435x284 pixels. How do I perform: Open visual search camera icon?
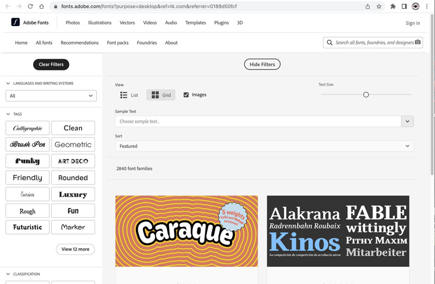coord(418,42)
